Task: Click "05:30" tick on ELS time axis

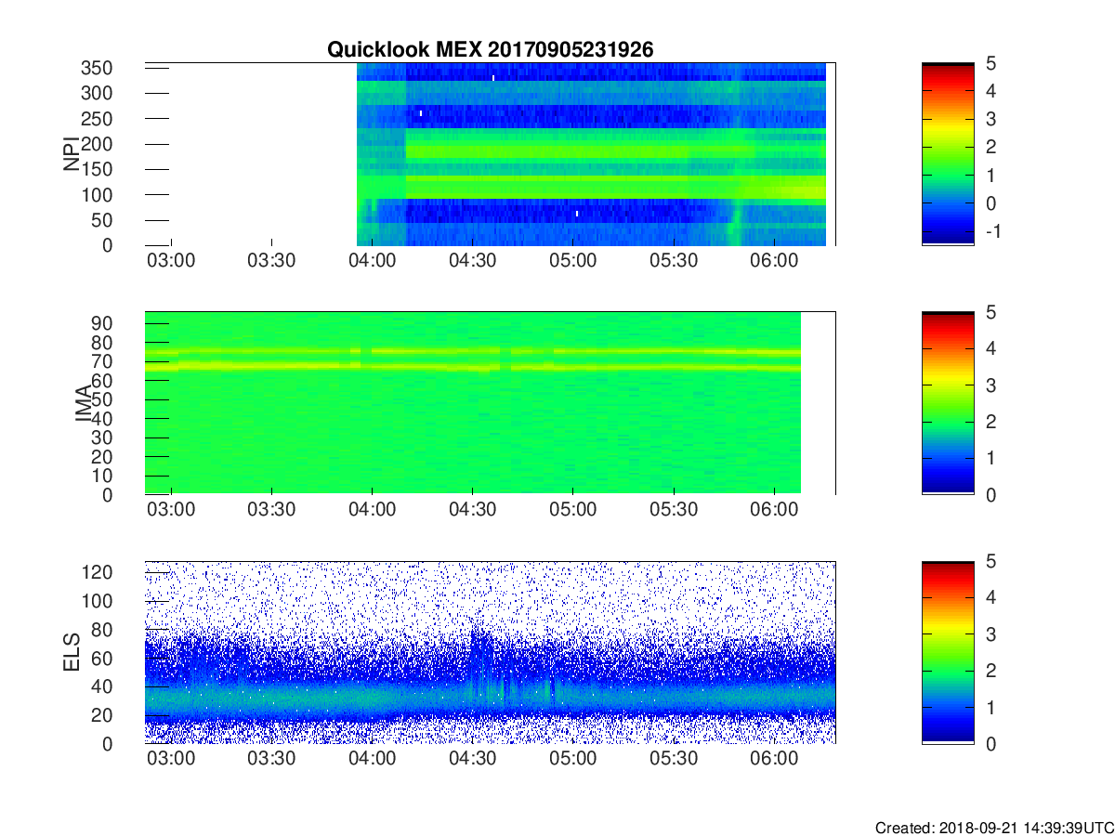Action: pyautogui.click(x=673, y=759)
